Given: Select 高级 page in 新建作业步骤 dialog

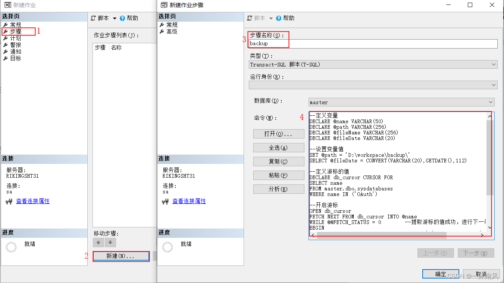Looking at the screenshot, I should pyautogui.click(x=172, y=31).
